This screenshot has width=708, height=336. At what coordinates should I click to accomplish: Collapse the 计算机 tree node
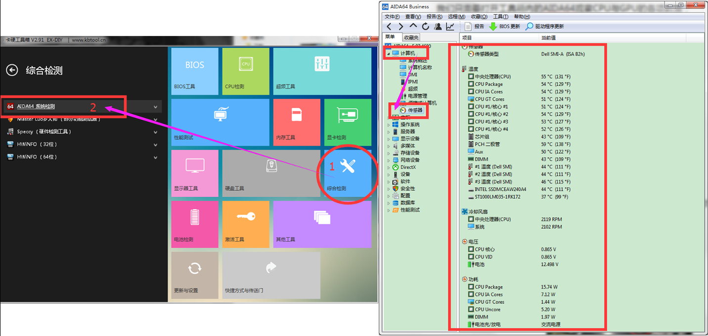point(389,53)
